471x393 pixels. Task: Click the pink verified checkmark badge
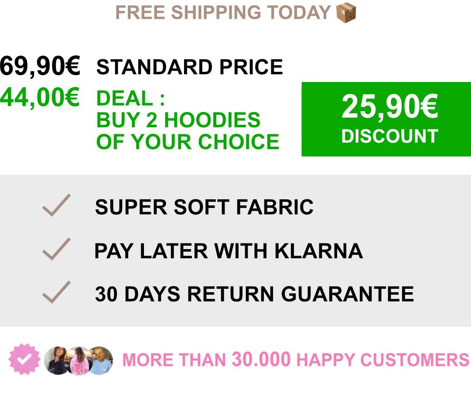[24, 359]
